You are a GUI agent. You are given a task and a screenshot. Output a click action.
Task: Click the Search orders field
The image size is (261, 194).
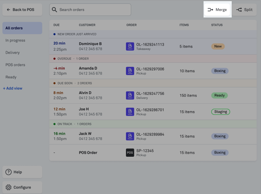[90, 10]
